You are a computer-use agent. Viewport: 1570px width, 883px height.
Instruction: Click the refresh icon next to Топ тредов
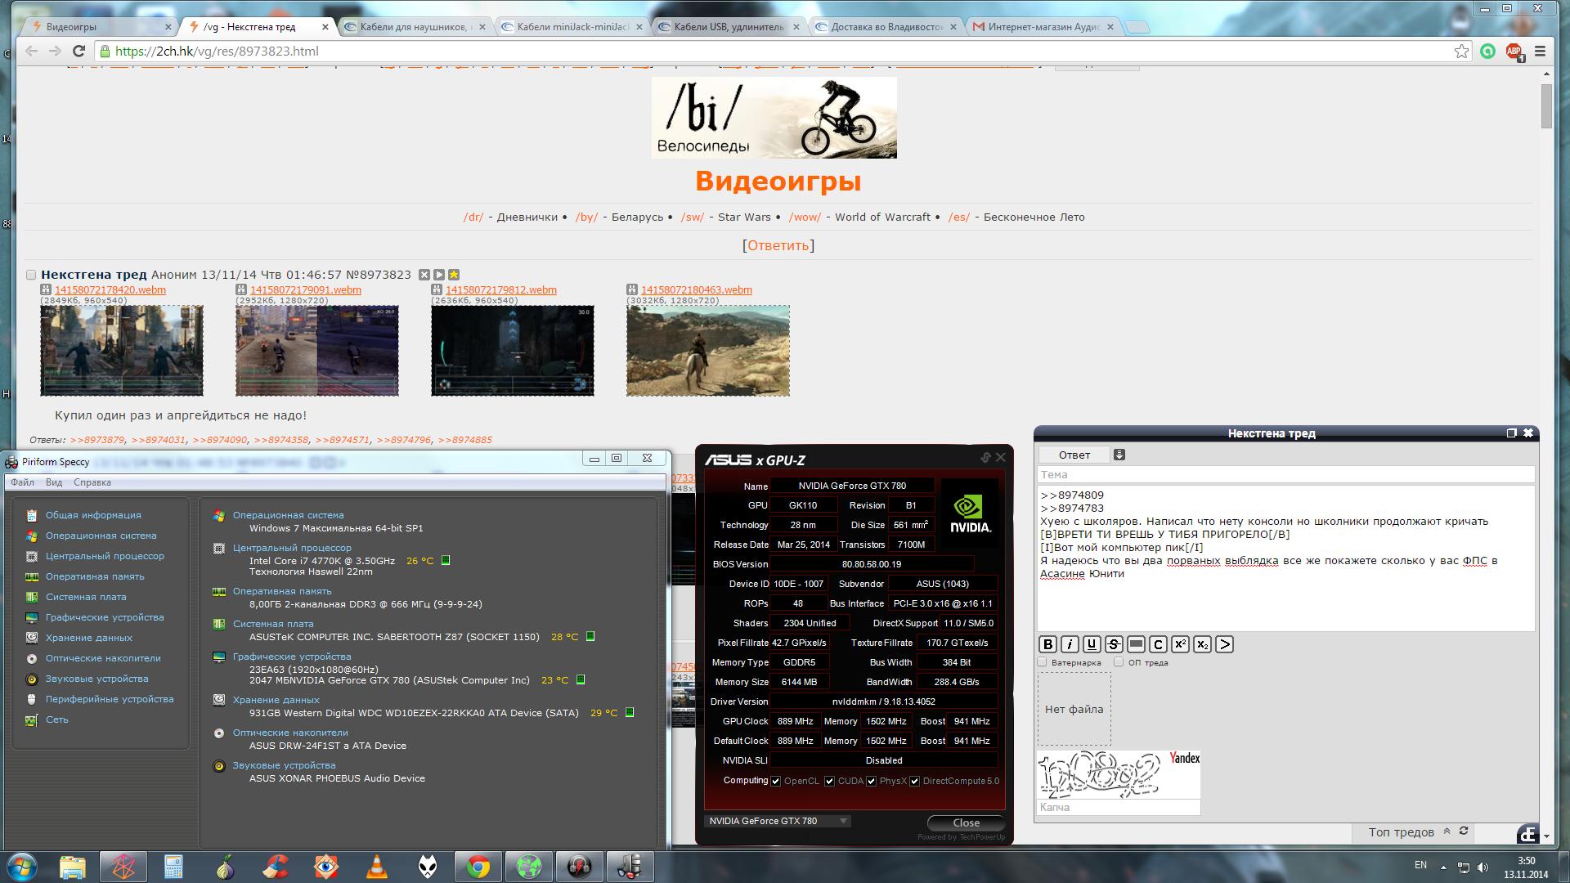1464,831
